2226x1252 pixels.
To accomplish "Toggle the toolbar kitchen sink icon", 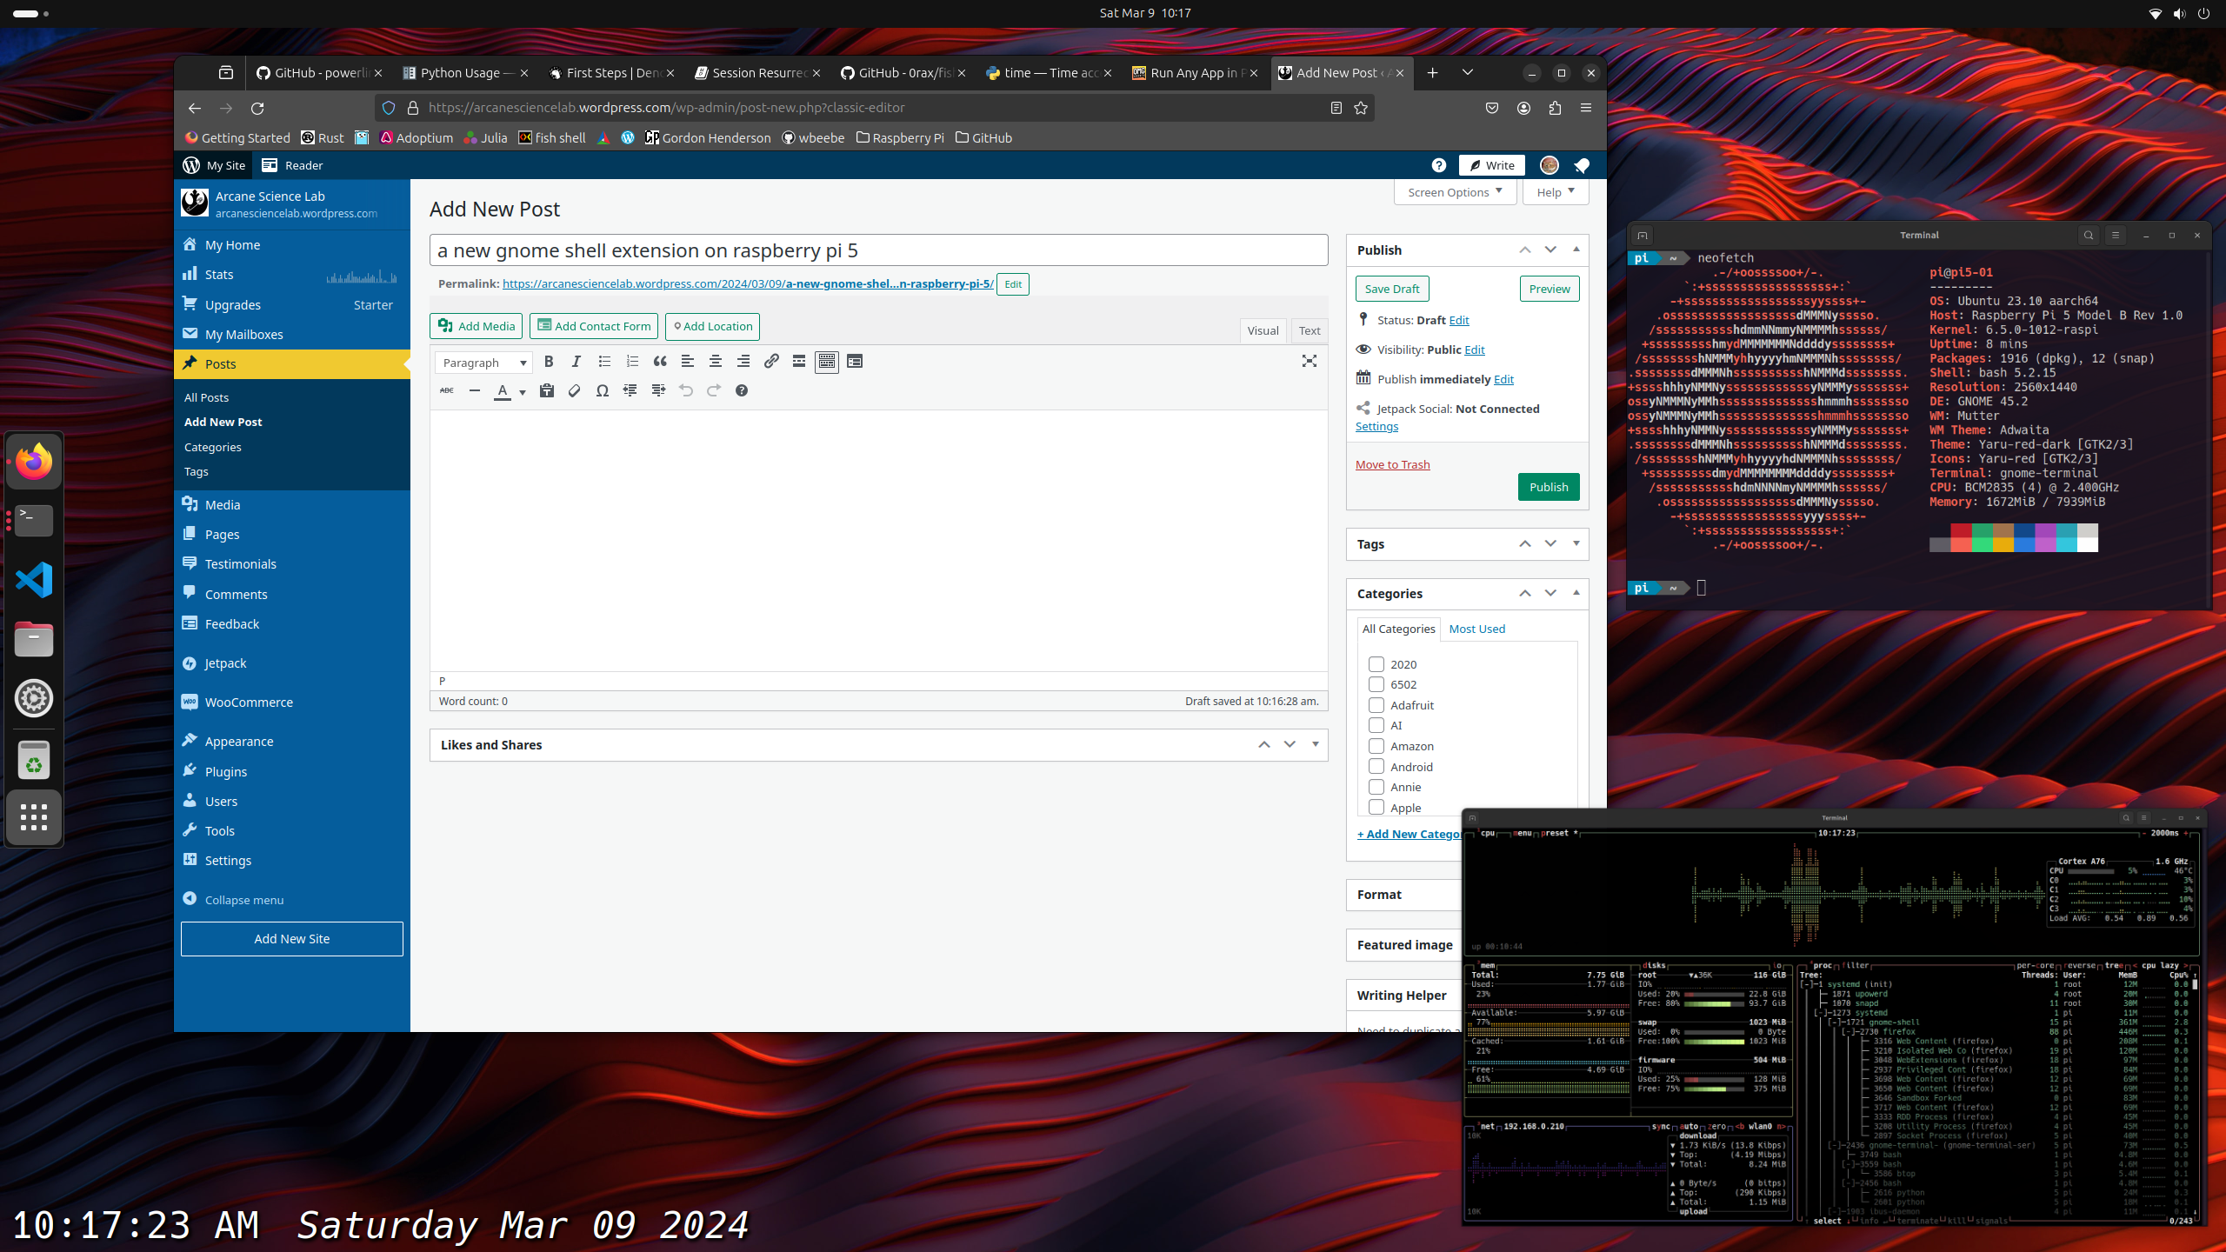I will coord(827,362).
